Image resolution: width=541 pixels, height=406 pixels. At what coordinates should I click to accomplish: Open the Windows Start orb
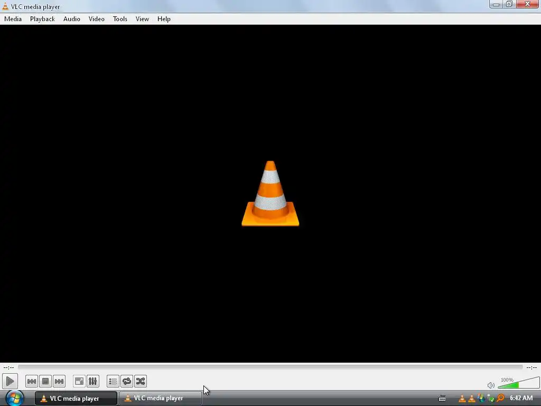14,398
